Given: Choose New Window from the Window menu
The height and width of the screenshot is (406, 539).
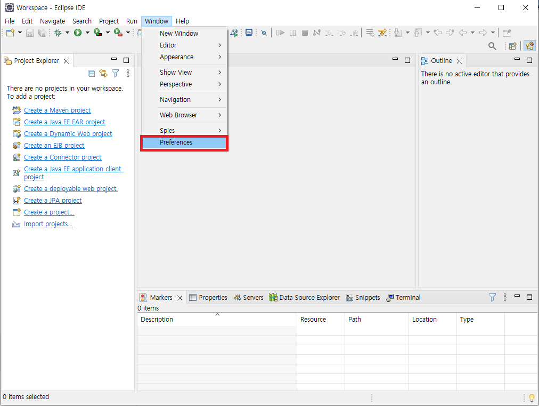Looking at the screenshot, I should click(184, 34).
